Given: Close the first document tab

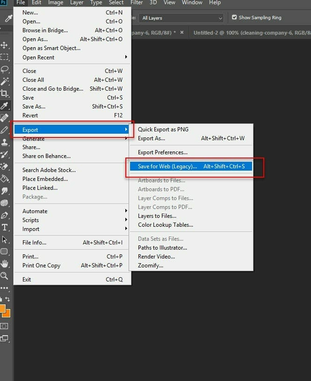Looking at the screenshot, I should (182, 32).
